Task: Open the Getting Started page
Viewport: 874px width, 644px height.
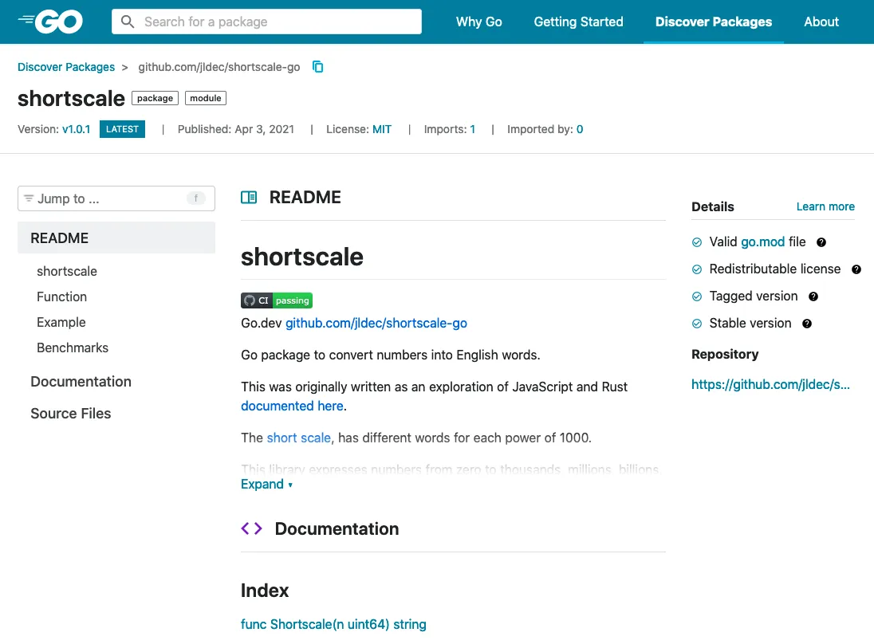Action: pos(578,22)
